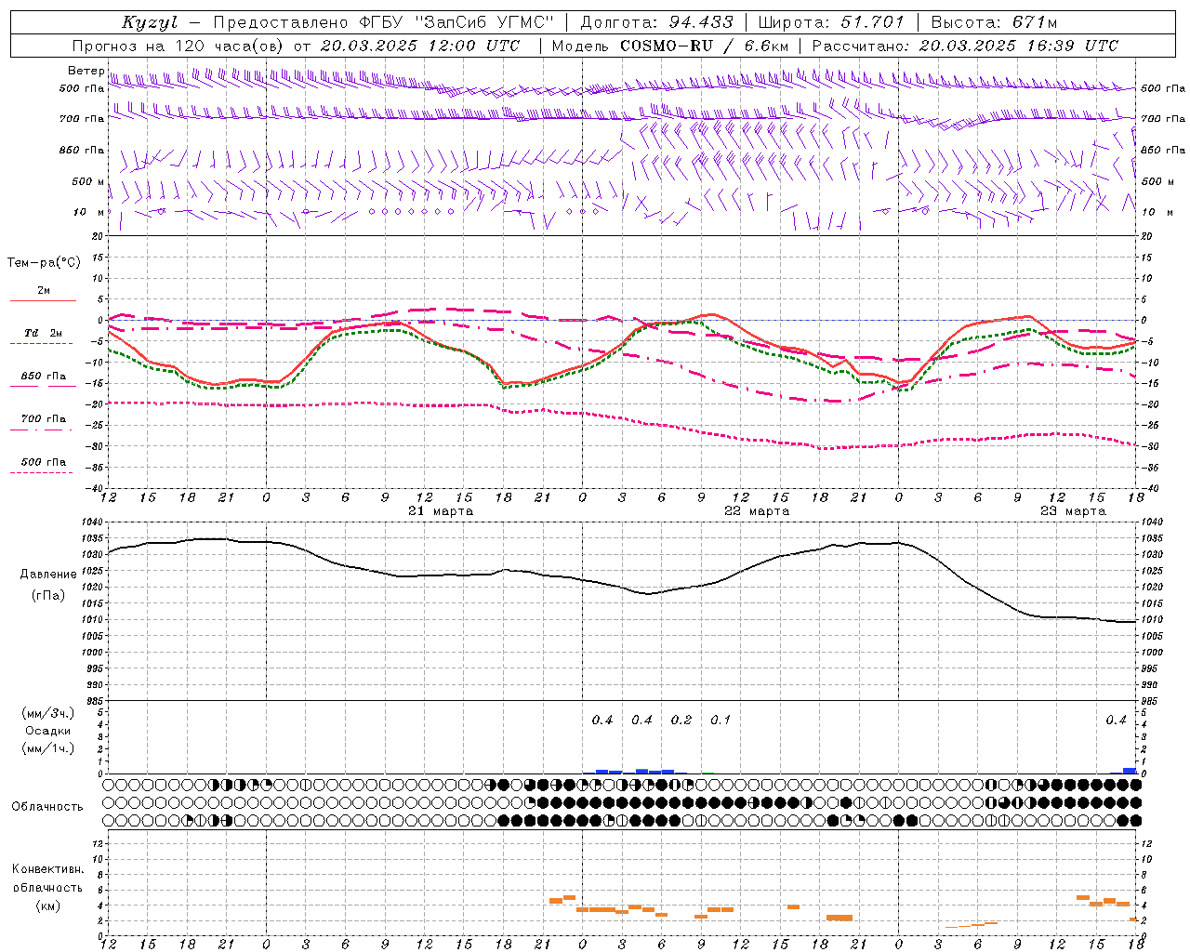The height and width of the screenshot is (952, 1190).
Task: Click the '(мм/1ч.)' precipitation unit label
Action: point(48,748)
